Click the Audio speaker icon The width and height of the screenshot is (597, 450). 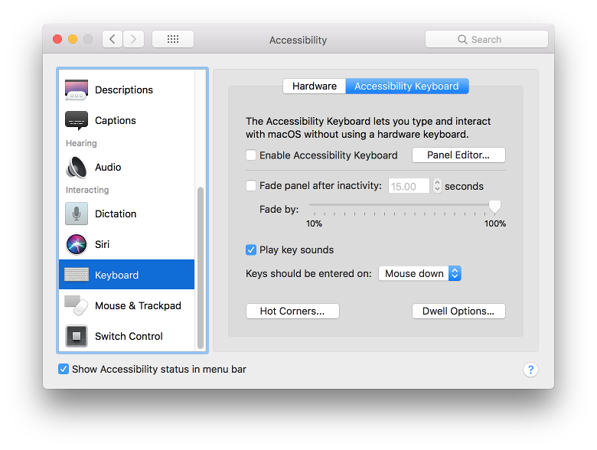click(77, 167)
